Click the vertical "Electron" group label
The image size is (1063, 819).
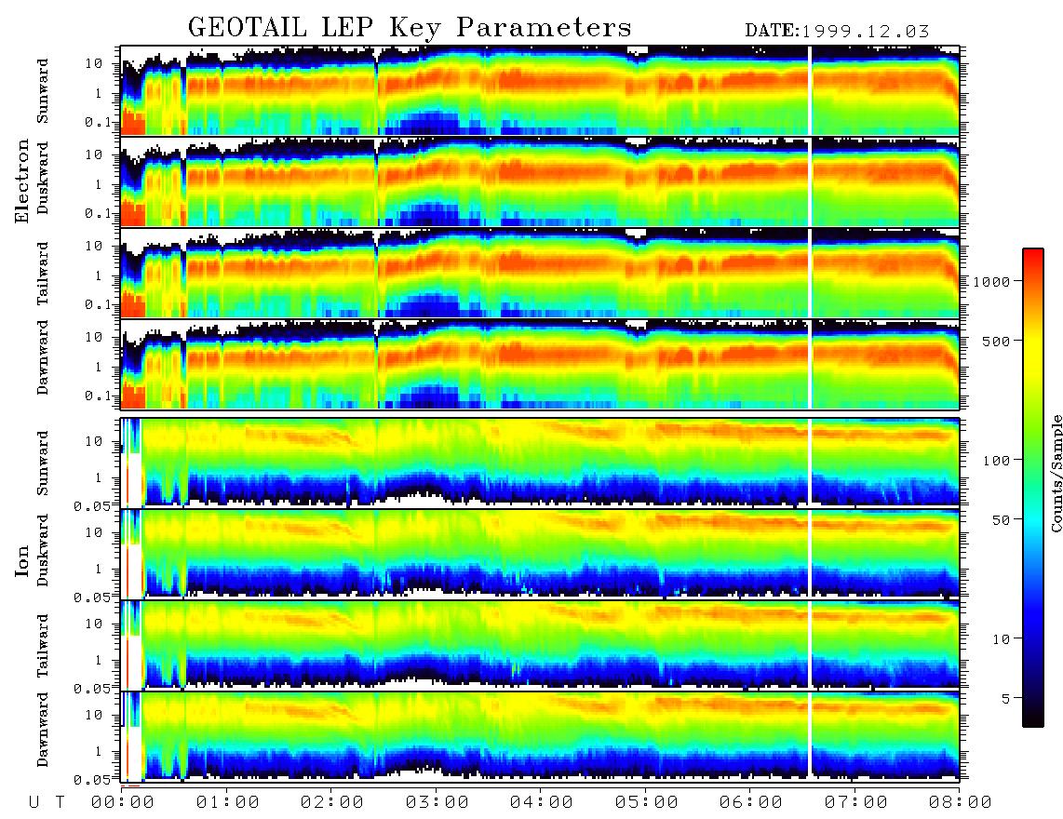pos(21,181)
